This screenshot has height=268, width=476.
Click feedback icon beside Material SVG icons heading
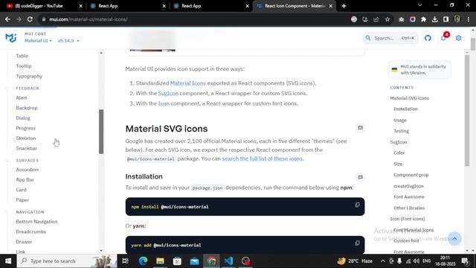(x=360, y=128)
